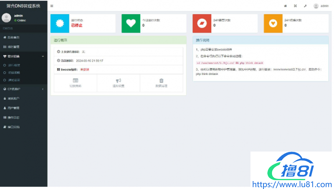
Task: Click the blue gear running-status icon
Action: tap(60, 23)
